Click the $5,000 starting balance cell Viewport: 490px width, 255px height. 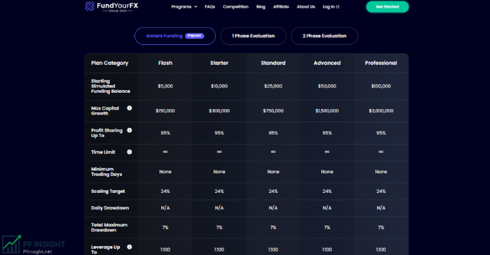pyautogui.click(x=165, y=86)
